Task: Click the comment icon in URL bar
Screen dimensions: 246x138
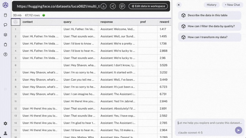Action: coord(122,6)
